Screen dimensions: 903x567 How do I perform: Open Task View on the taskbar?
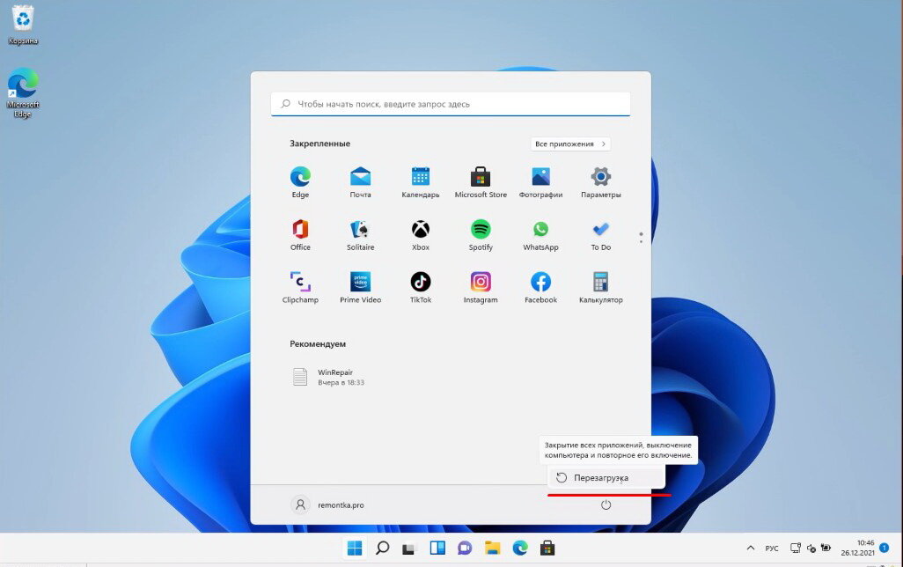pyautogui.click(x=409, y=549)
